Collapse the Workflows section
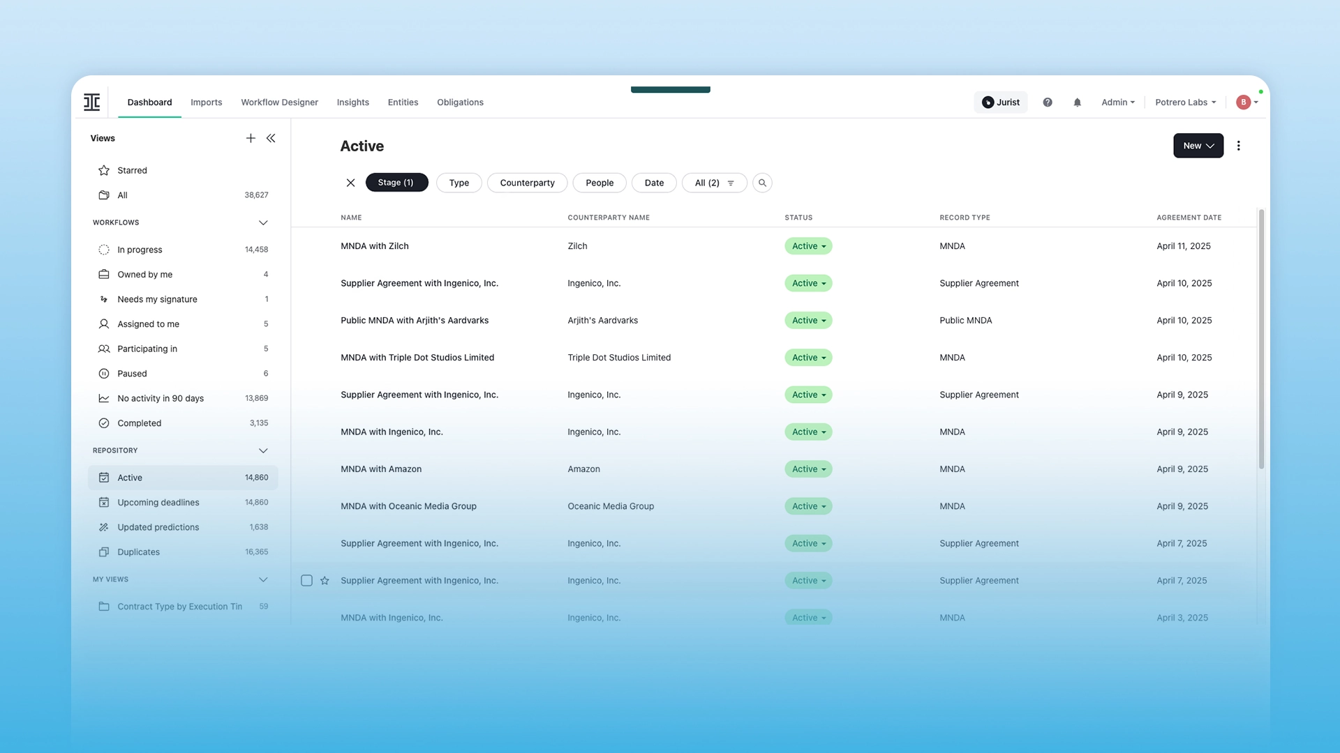 click(263, 222)
